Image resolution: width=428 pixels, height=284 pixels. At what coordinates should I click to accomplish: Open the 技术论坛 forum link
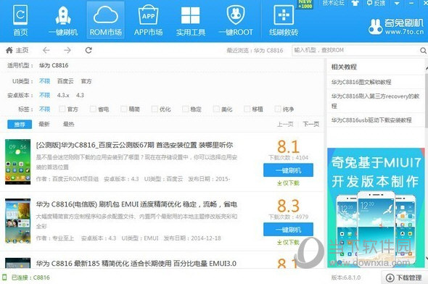click(333, 4)
